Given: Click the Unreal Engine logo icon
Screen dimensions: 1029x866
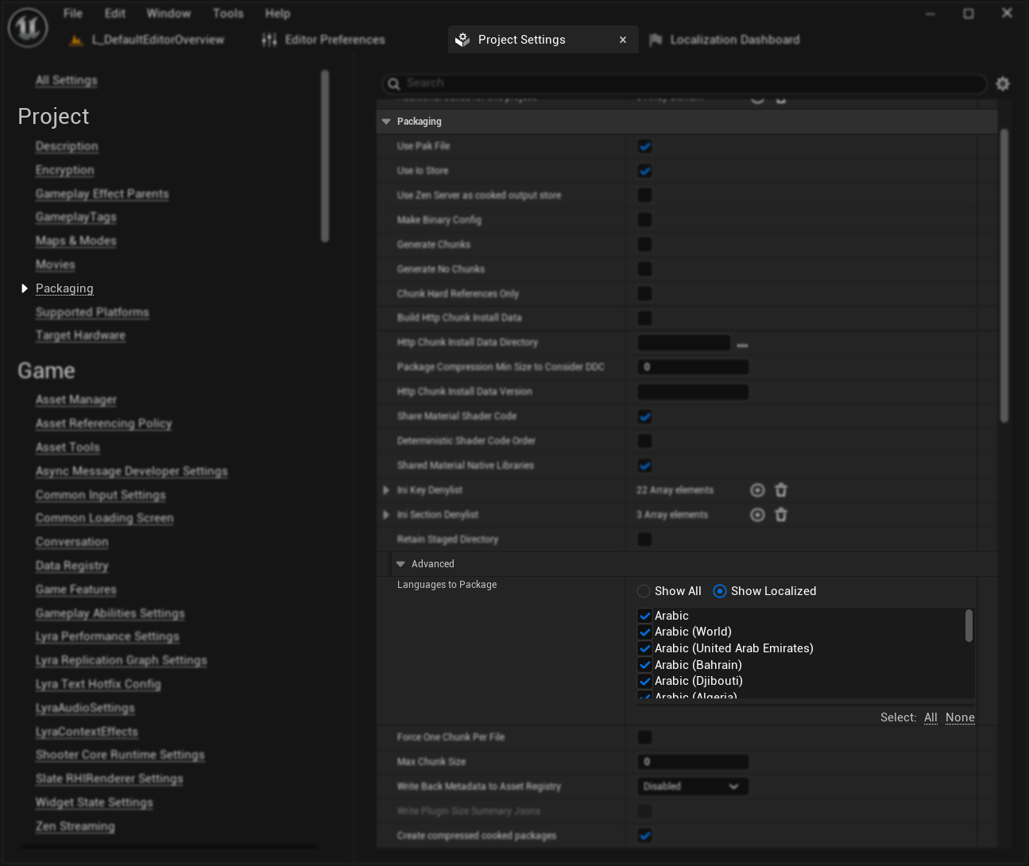Looking at the screenshot, I should click(26, 26).
